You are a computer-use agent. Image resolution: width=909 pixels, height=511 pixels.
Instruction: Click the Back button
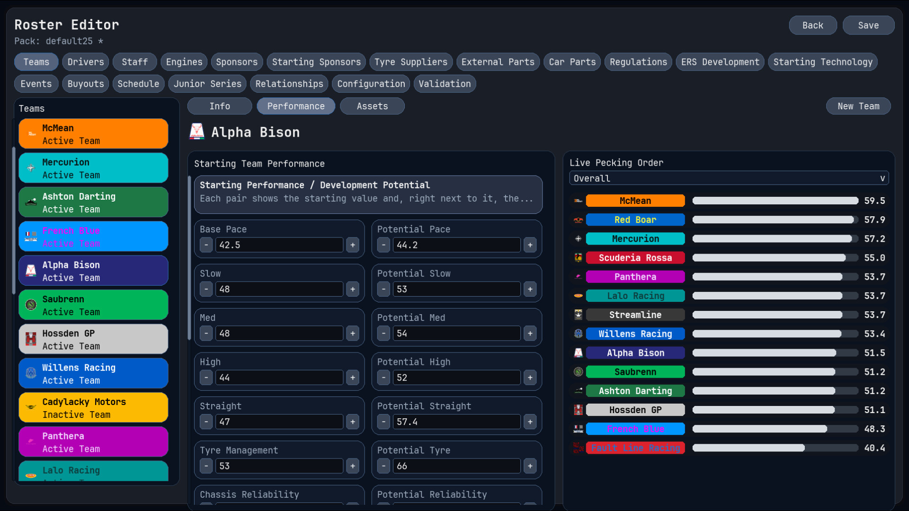812,26
